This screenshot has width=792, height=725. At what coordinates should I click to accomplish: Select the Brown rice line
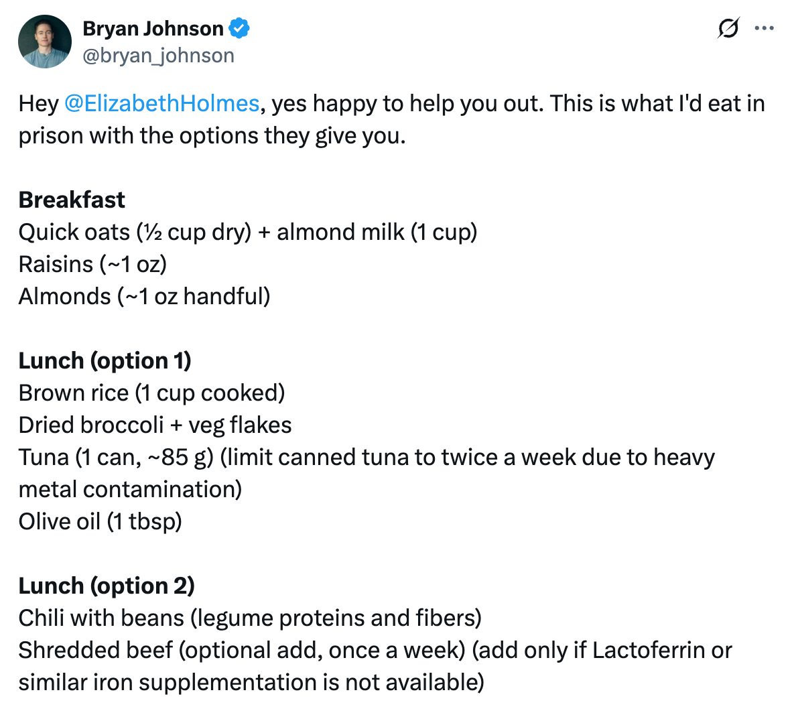click(151, 393)
